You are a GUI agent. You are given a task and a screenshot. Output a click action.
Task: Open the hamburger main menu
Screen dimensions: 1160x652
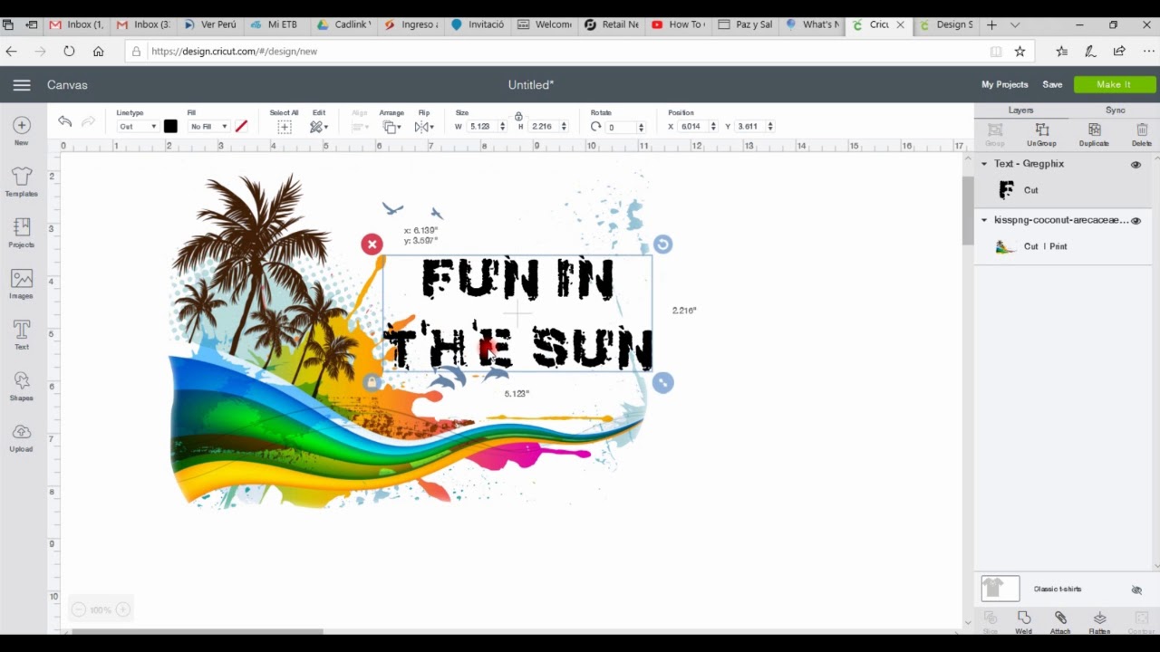click(22, 85)
